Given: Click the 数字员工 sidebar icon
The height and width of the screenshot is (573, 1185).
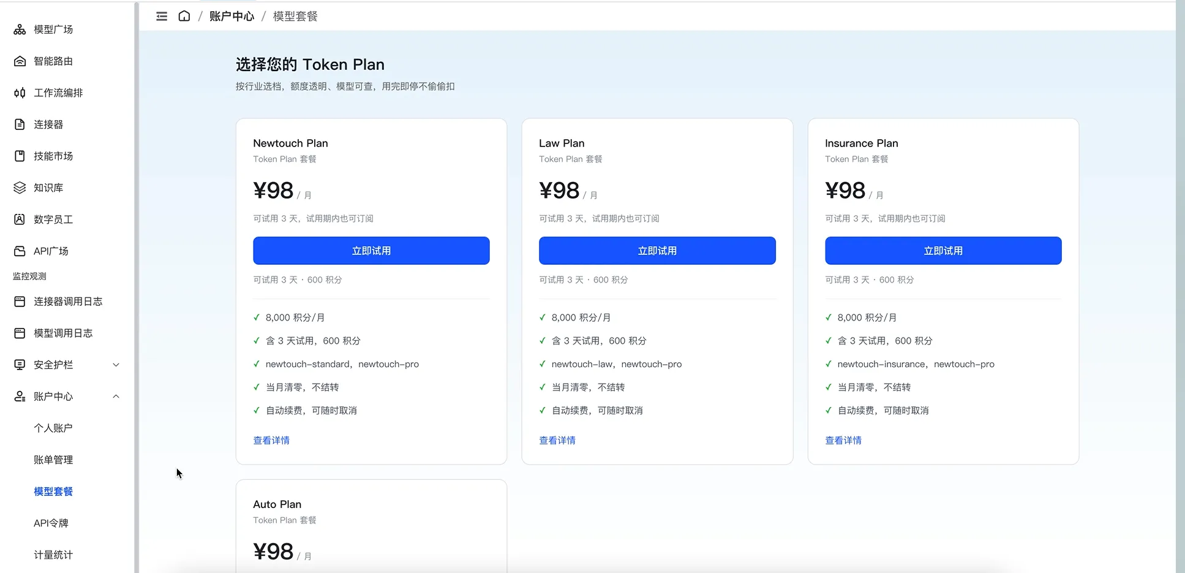Looking at the screenshot, I should [x=20, y=219].
